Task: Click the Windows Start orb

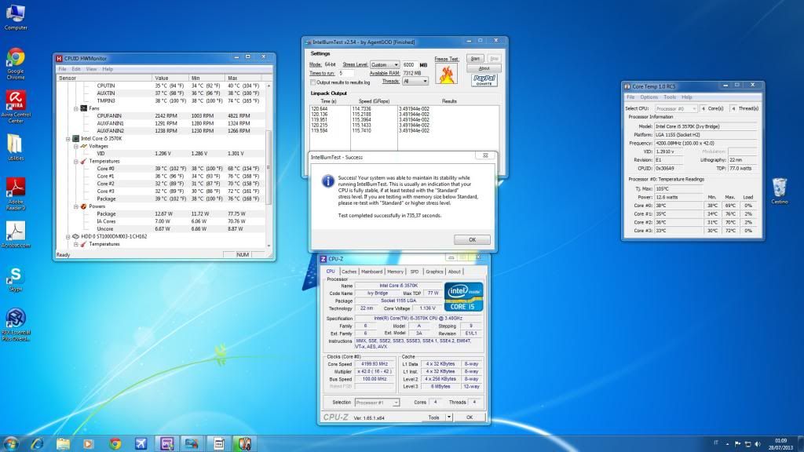Action: [x=11, y=443]
